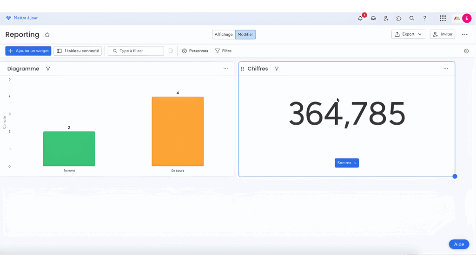Click the En cours axis label
The width and height of the screenshot is (476, 267).
point(178,171)
